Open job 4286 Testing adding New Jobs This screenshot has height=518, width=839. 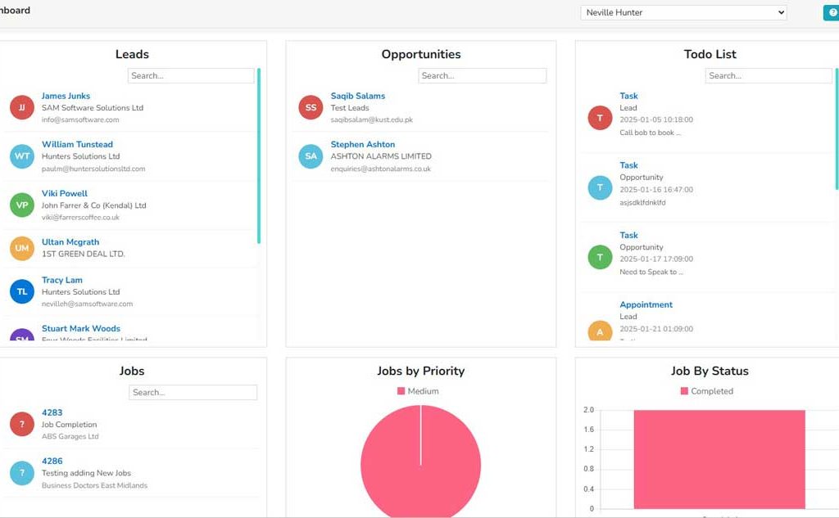[x=51, y=461]
